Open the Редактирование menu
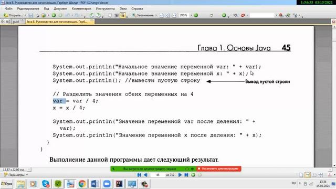 pyautogui.click(x=28, y=8)
